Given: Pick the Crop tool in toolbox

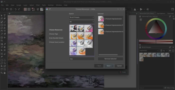Looking at the screenshot, I should (2, 40).
